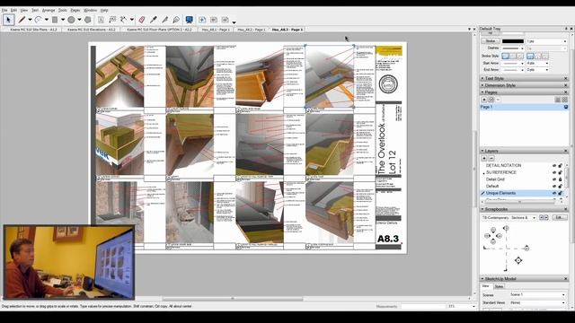Open the Scenes dropdown in SketchUp Model
Screen dimensions: 575x323
537,295
